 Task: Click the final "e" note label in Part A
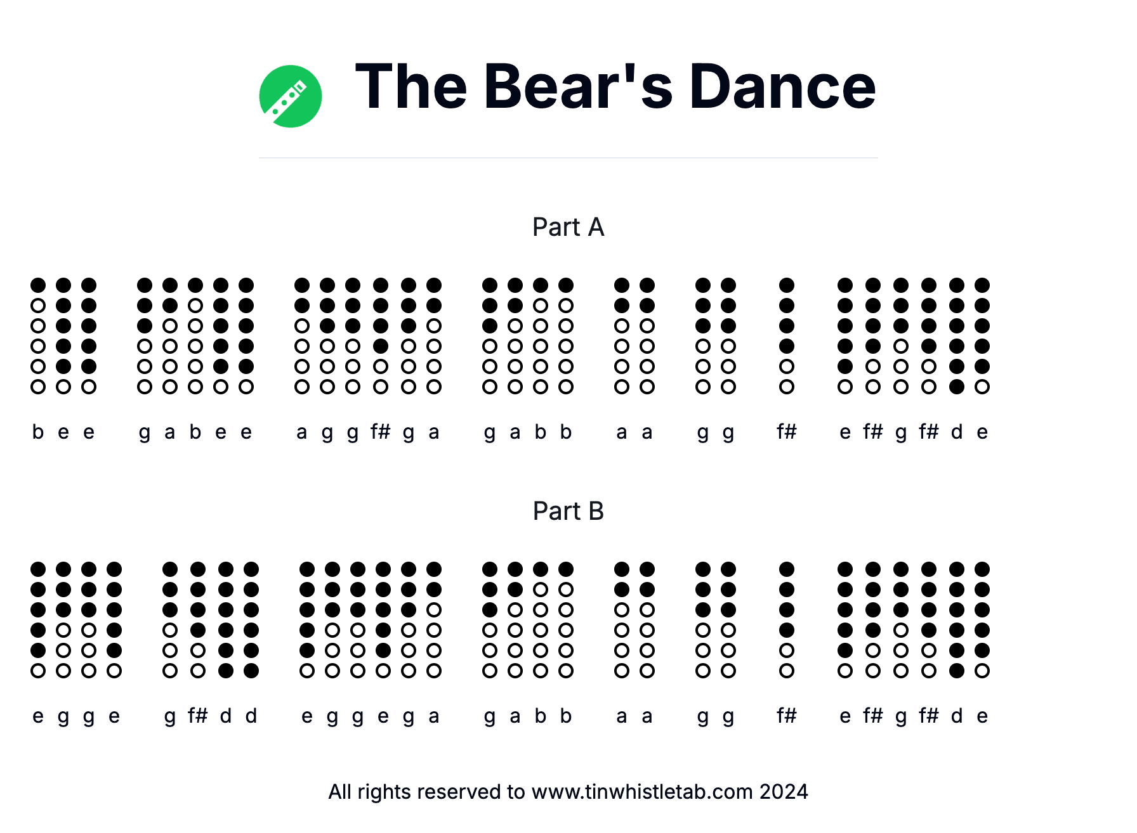tap(982, 432)
